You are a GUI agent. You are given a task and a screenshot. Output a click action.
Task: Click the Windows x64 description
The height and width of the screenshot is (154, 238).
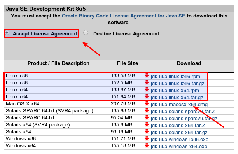21,146
